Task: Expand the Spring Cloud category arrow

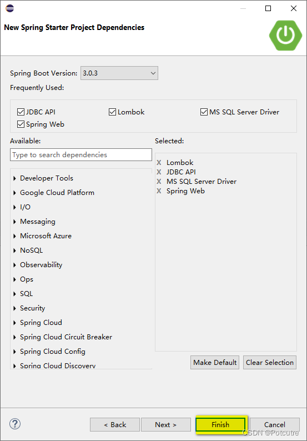Action: click(14, 323)
